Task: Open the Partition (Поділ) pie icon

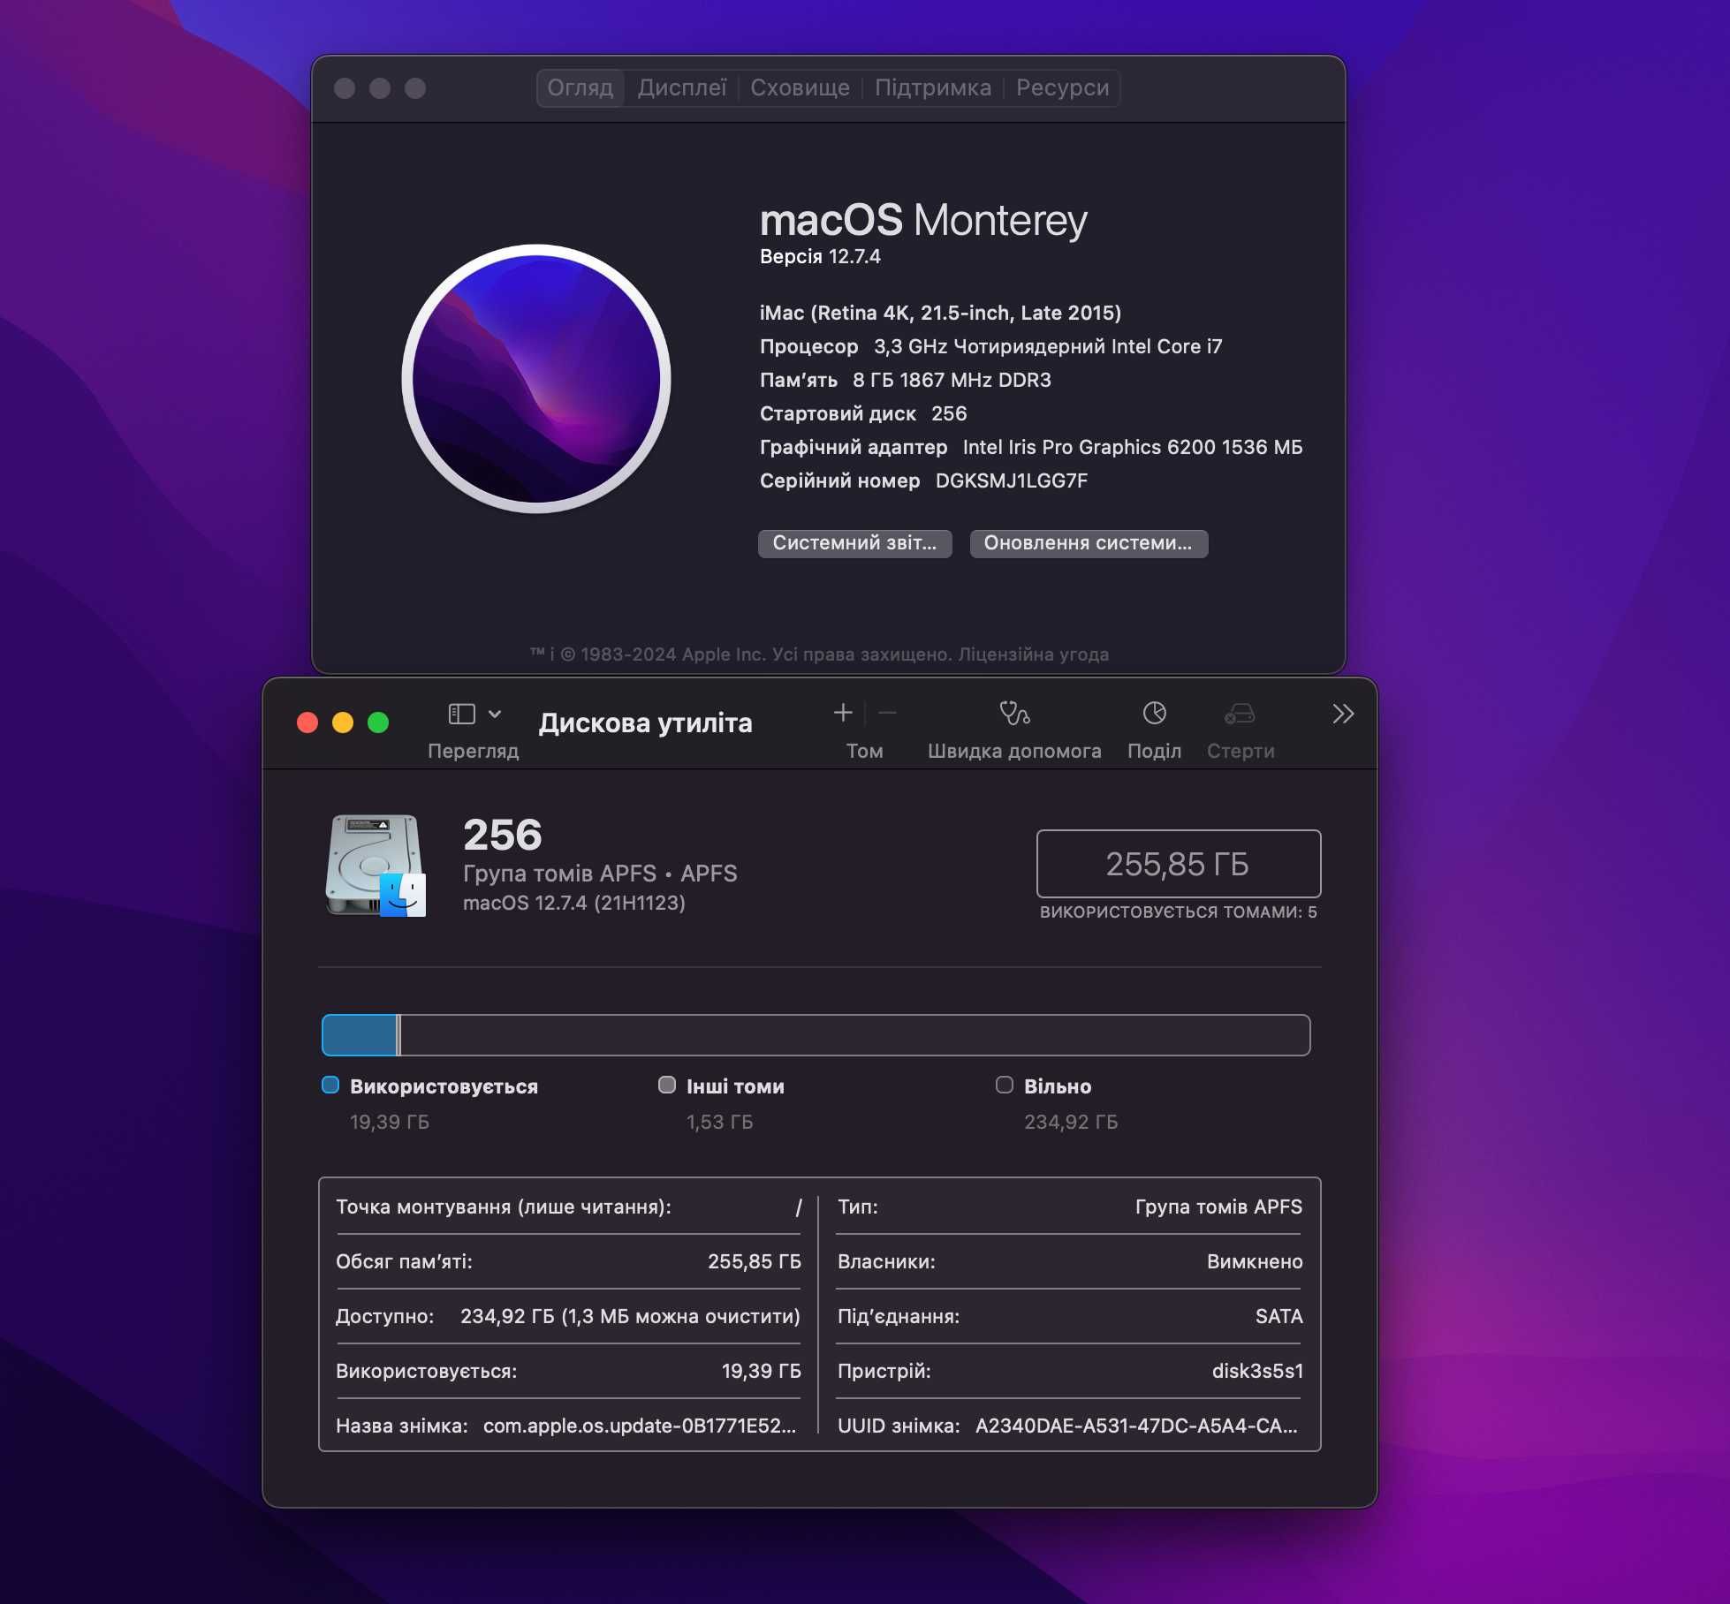Action: coord(1154,713)
